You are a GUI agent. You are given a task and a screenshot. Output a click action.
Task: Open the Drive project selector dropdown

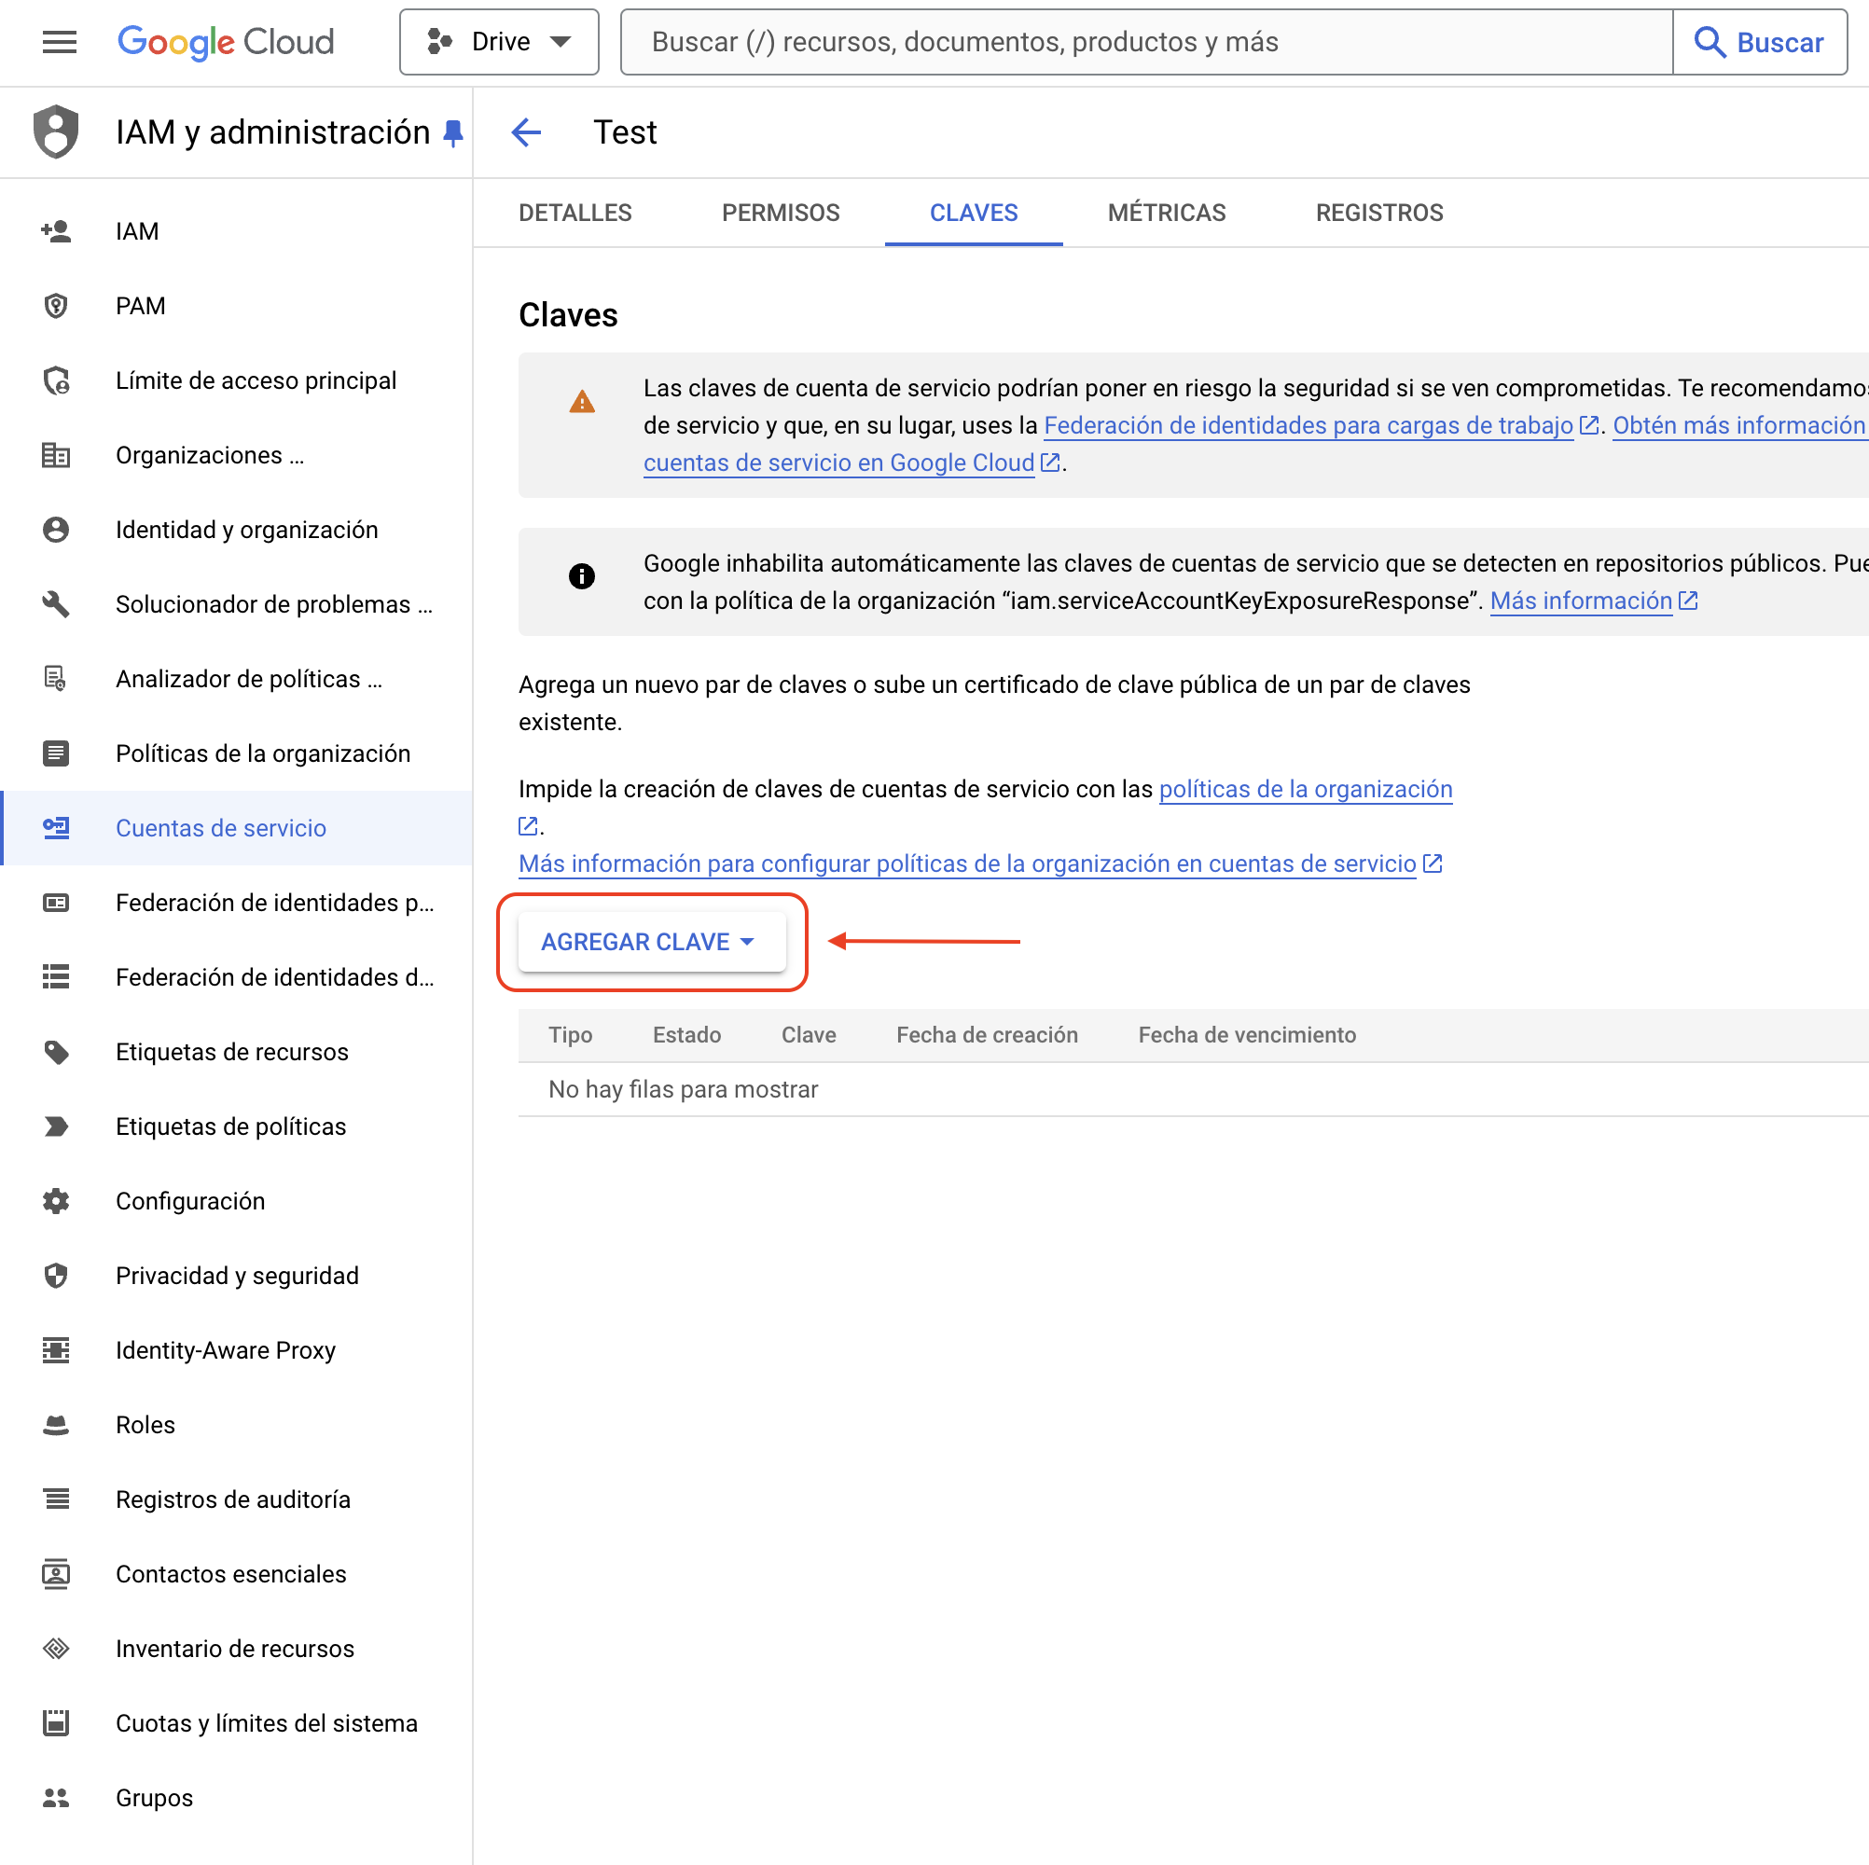499,42
